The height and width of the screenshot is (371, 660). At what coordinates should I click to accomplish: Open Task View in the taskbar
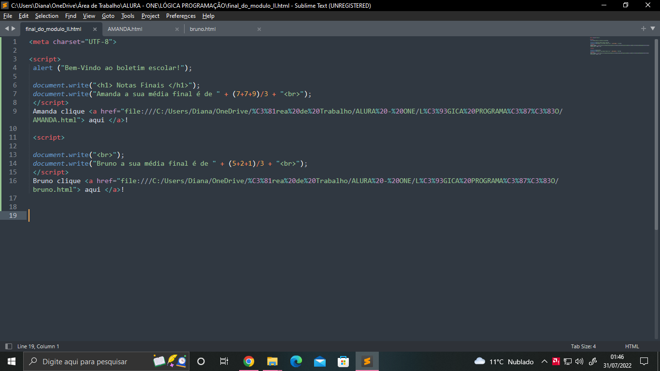point(224,361)
